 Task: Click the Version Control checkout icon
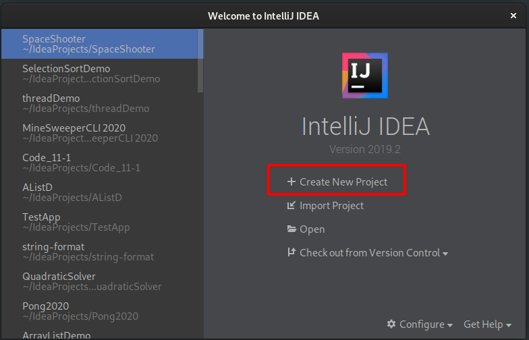click(x=291, y=252)
